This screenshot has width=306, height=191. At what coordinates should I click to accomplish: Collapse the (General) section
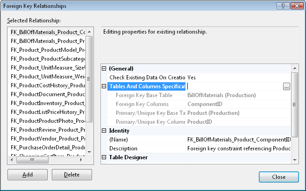pyautogui.click(x=104, y=69)
